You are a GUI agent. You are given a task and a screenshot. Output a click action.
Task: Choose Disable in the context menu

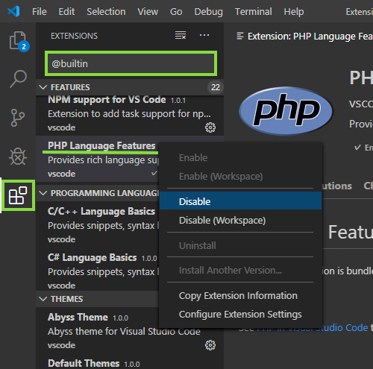tap(240, 201)
